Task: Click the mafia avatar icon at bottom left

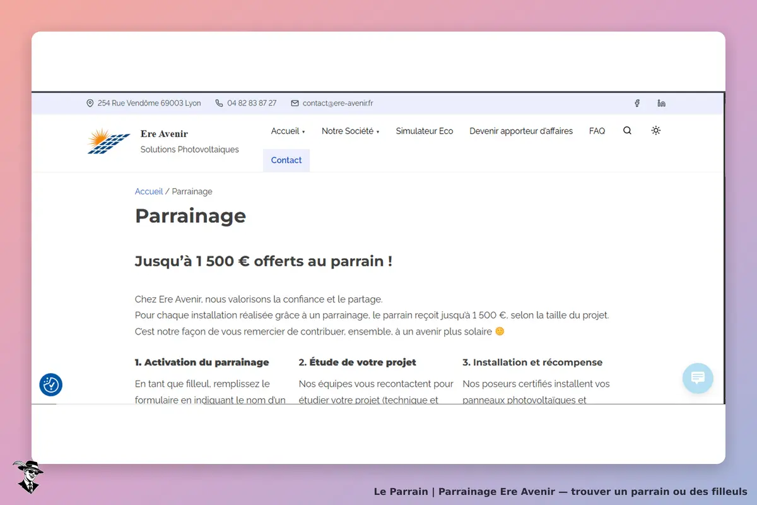Action: (28, 477)
